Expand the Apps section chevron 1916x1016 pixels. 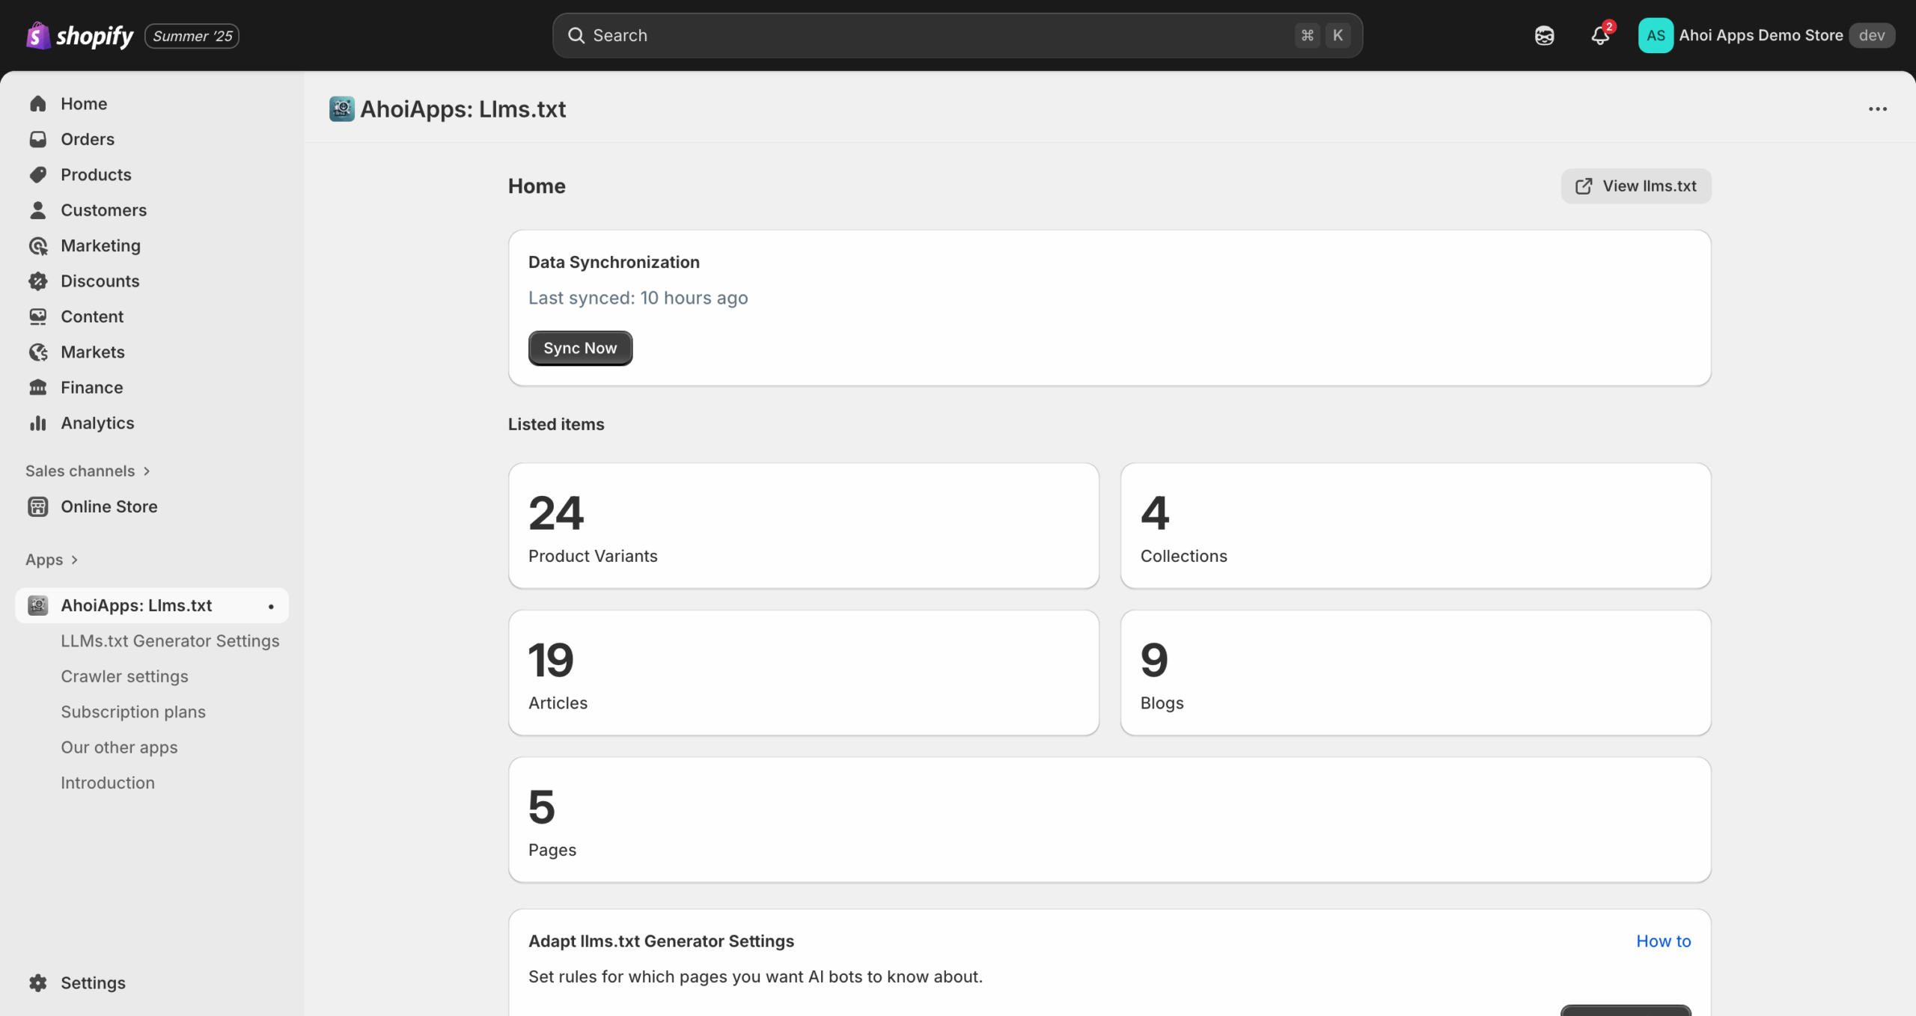click(74, 560)
